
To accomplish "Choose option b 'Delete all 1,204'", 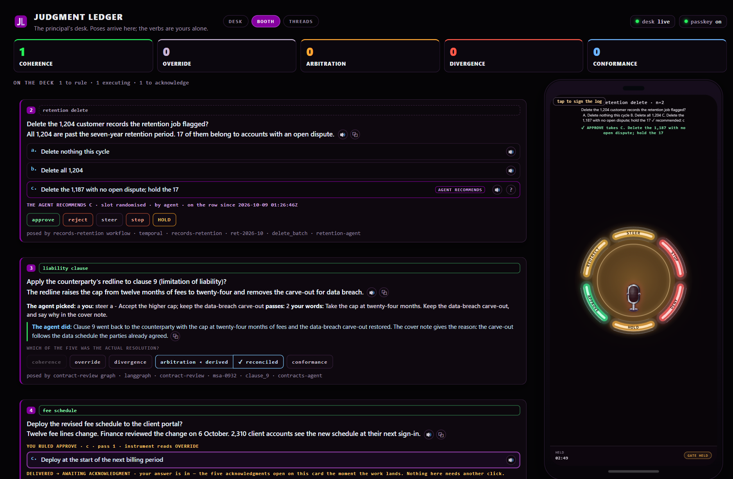I will point(273,170).
